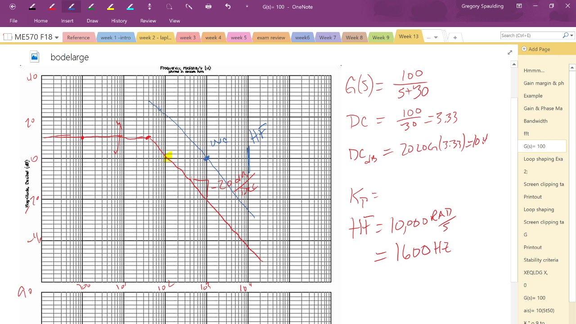The width and height of the screenshot is (576, 324).
Task: Click the Undo arrow
Action: (x=228, y=7)
